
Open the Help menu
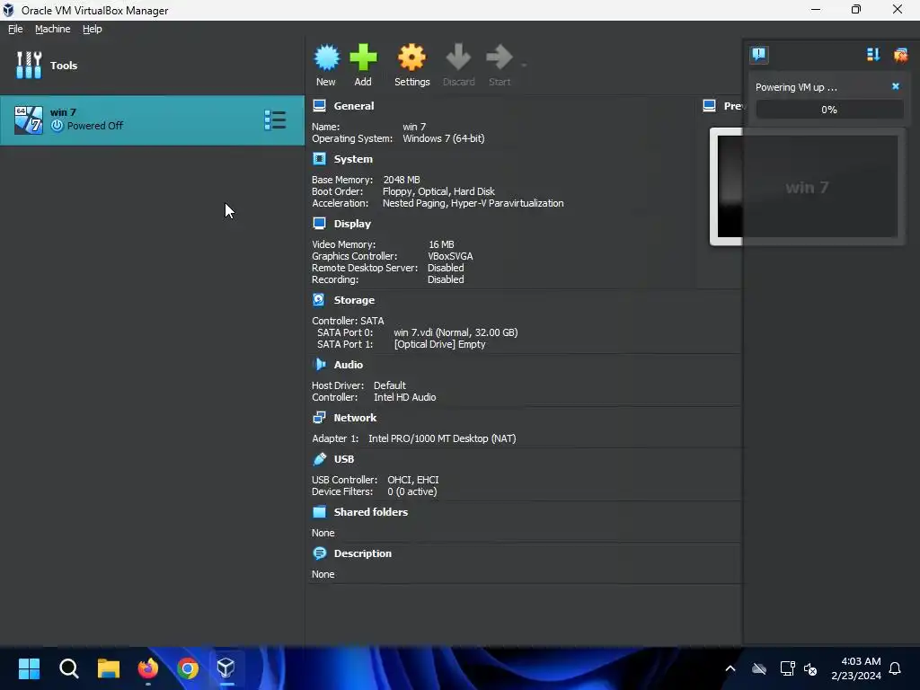(x=92, y=29)
